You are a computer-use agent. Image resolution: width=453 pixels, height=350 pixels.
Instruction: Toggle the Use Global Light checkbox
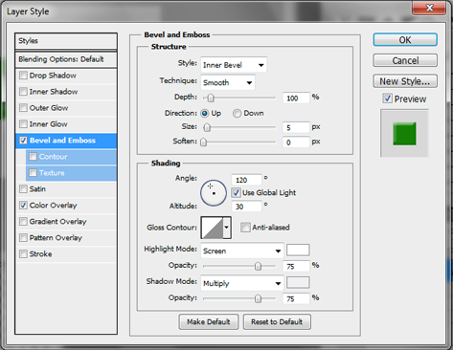(236, 192)
